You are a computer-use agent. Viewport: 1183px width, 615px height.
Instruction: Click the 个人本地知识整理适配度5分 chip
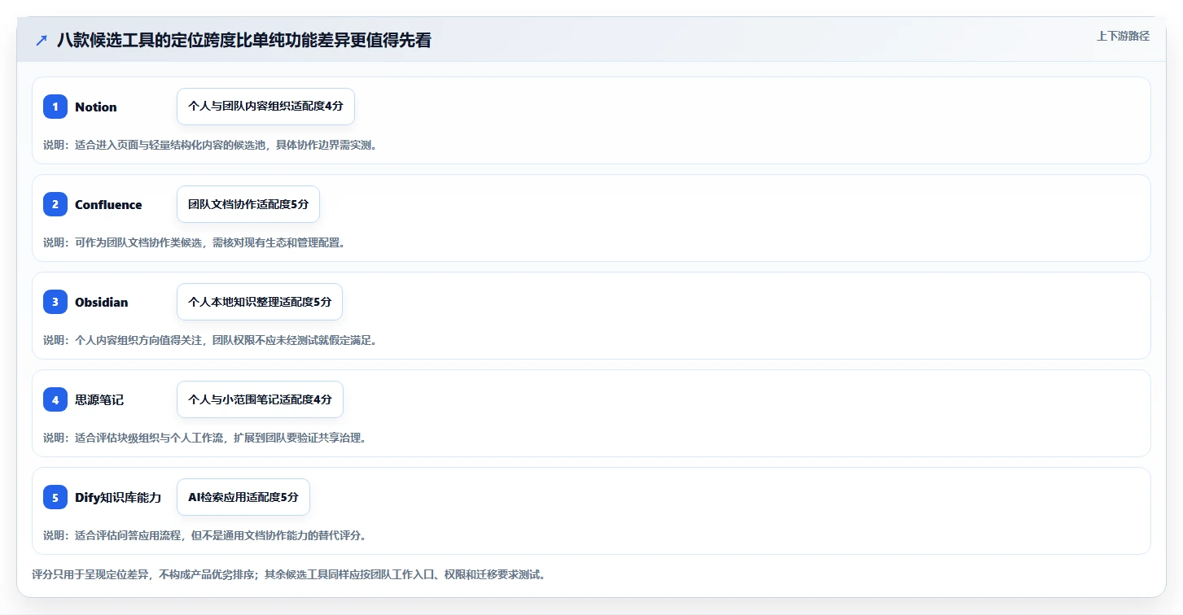click(260, 302)
